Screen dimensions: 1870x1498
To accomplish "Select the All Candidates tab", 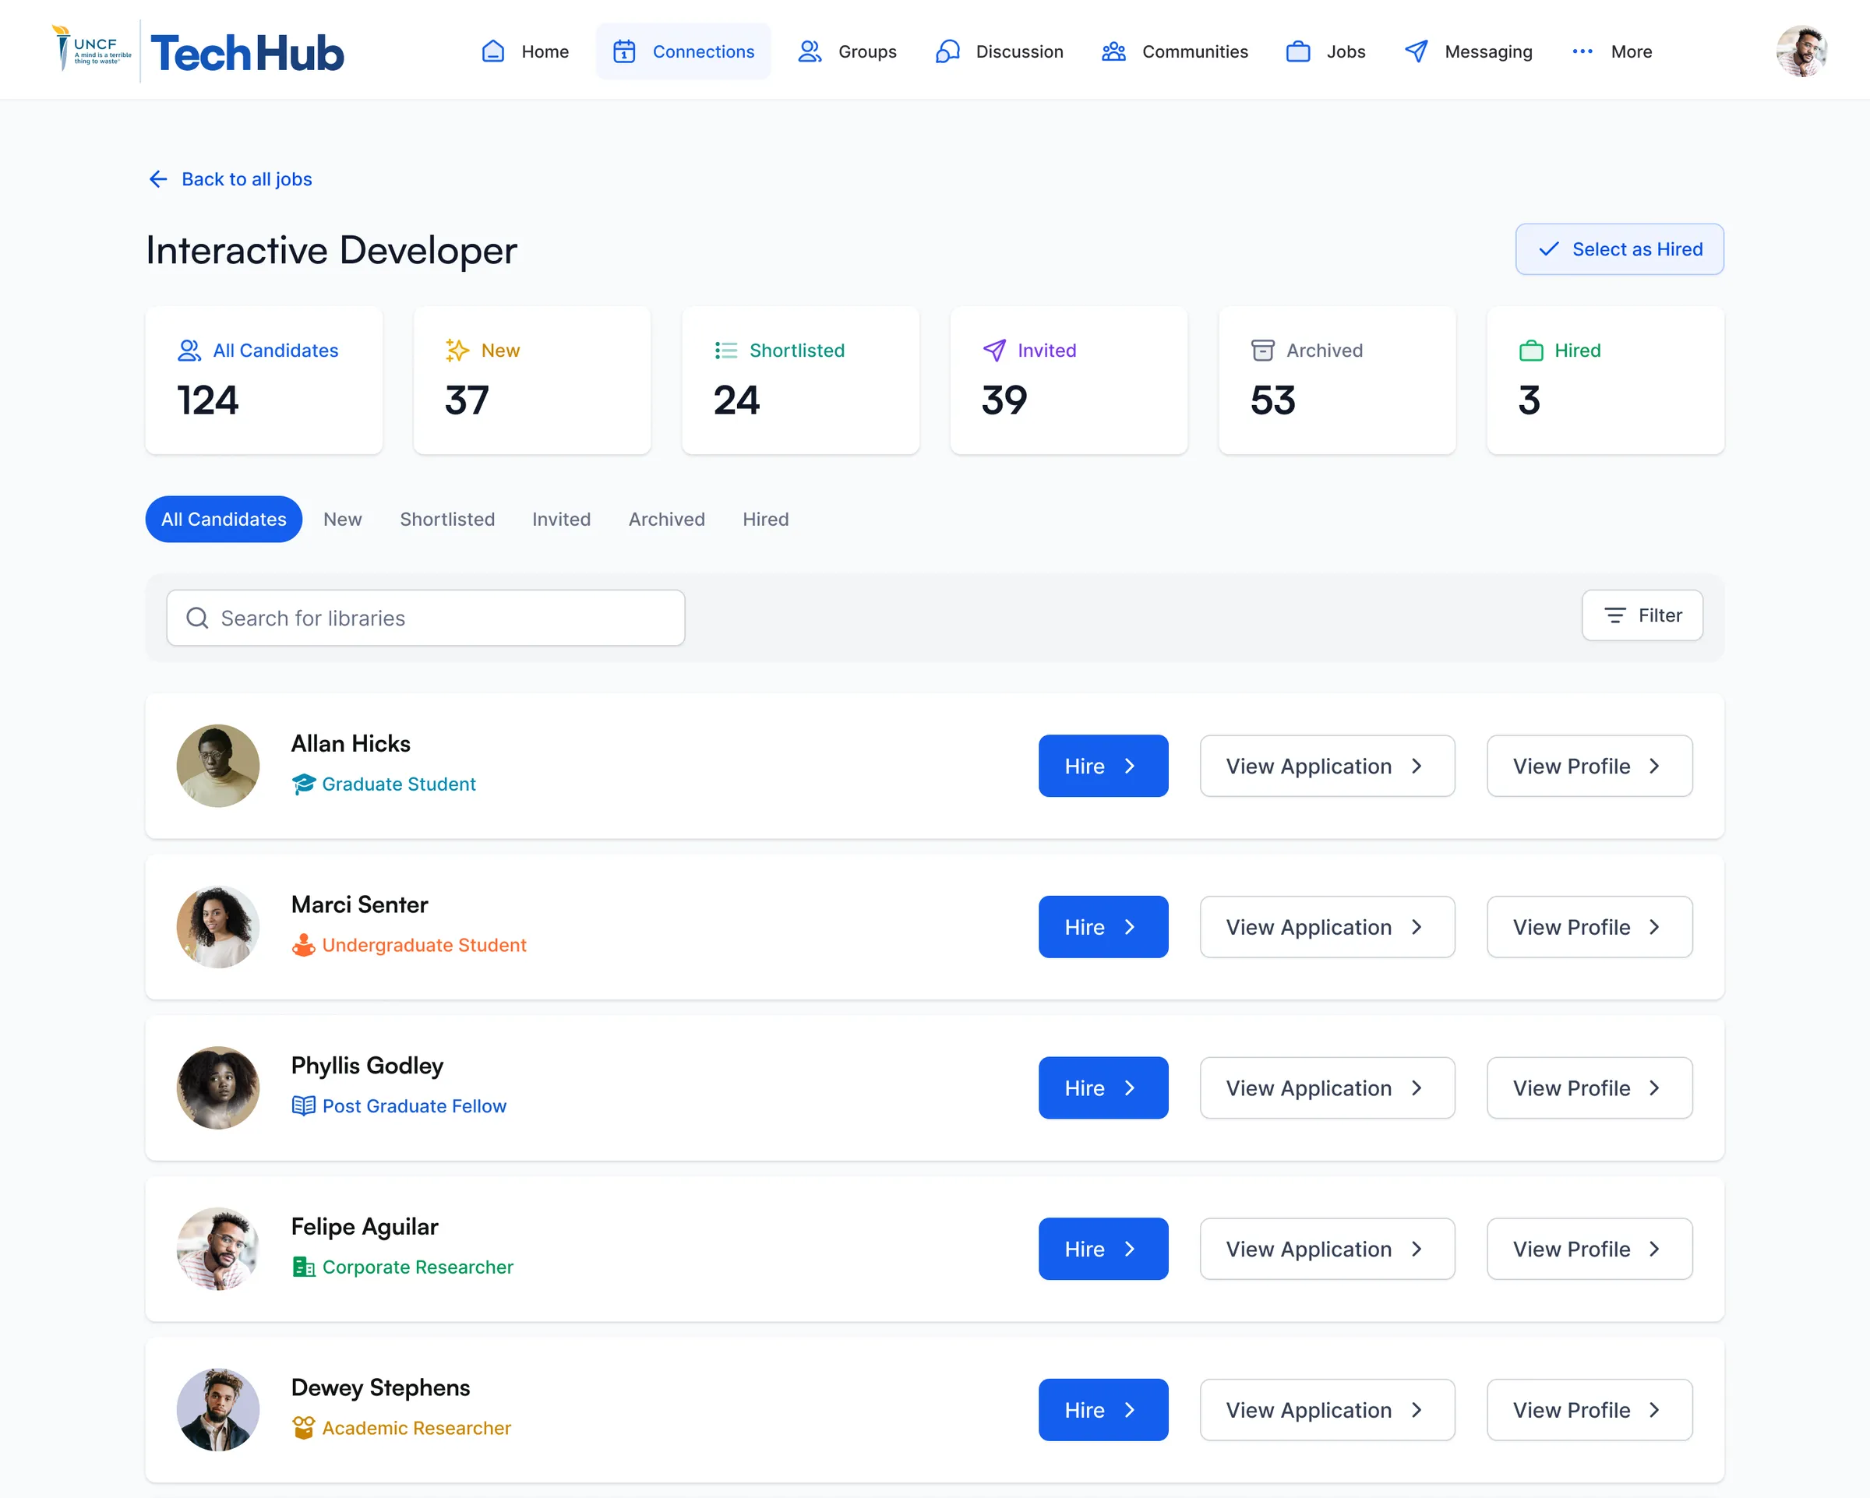I will coord(224,519).
